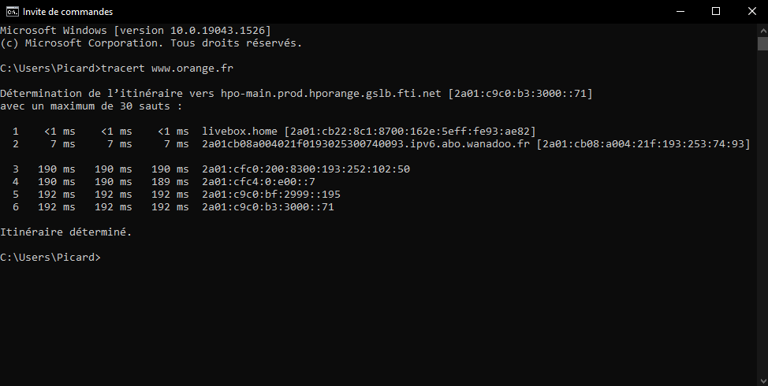
Task: Click the Microsoft Windows version line
Action: click(x=136, y=30)
